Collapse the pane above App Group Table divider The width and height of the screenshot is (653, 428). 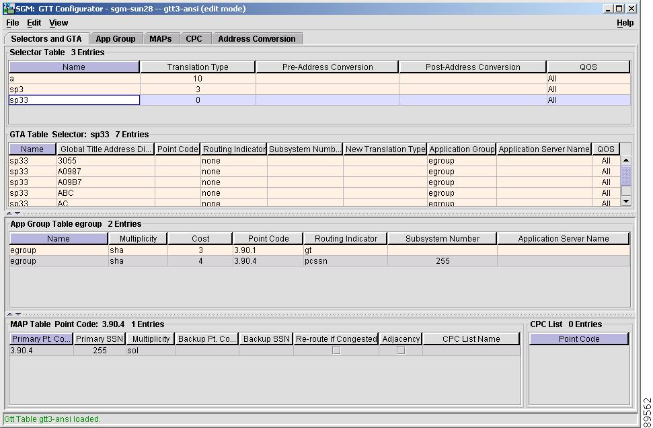click(11, 214)
